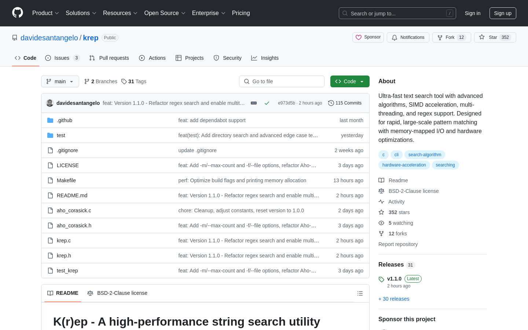
Task: Open the main branch selector dropdown
Action: [x=60, y=81]
